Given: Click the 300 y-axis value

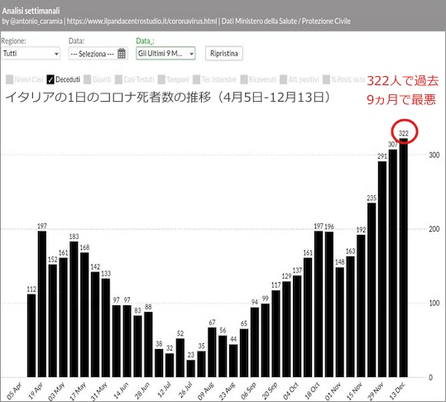Looking at the screenshot, I should pyautogui.click(x=434, y=155).
